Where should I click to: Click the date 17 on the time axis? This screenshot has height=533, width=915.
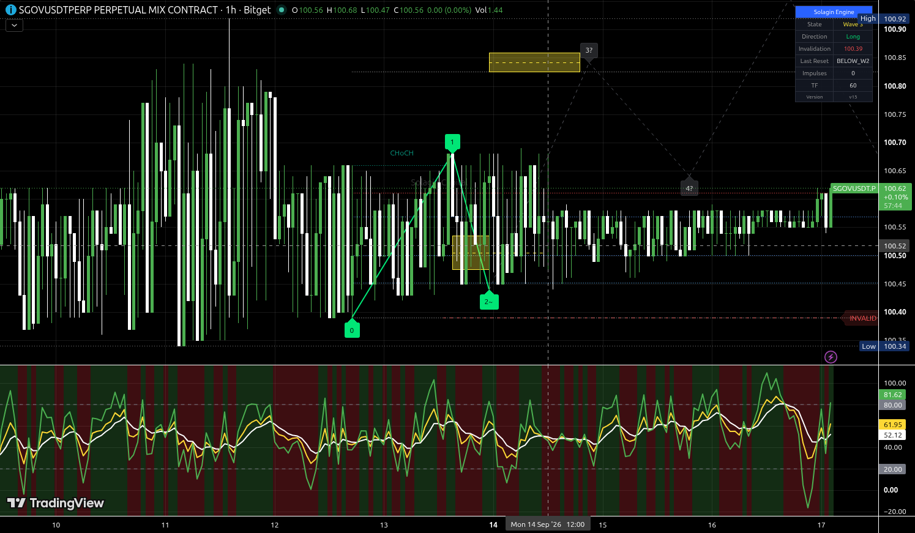click(821, 525)
